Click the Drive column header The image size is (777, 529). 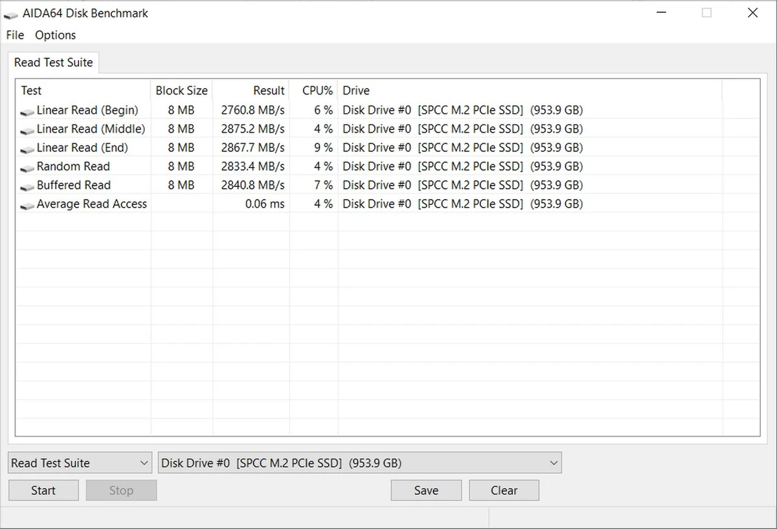(x=530, y=91)
